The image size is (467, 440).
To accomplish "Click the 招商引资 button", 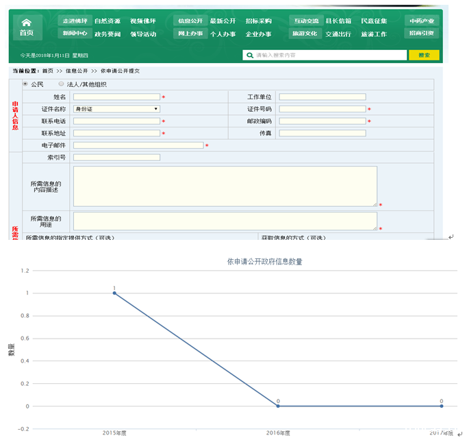I will click(422, 34).
